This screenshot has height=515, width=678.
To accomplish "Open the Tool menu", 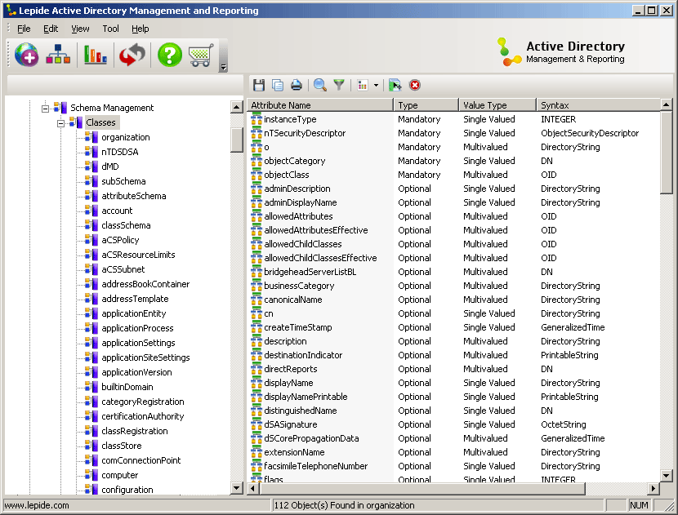I will 110,28.
